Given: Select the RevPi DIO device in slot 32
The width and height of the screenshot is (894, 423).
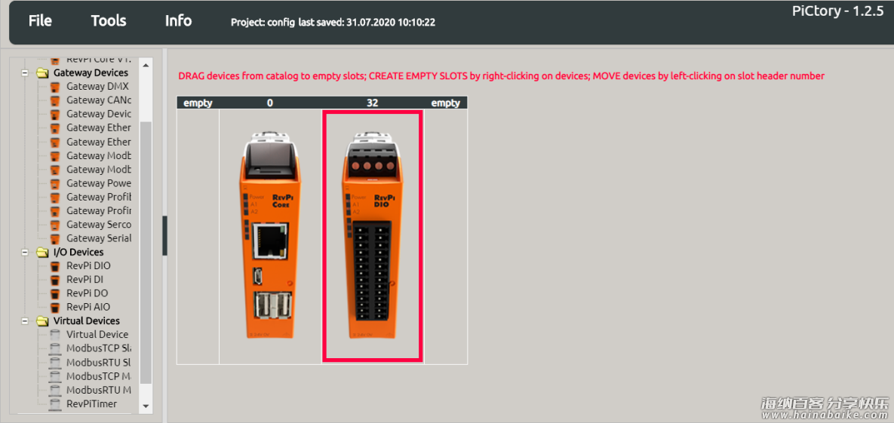Looking at the screenshot, I should 373,236.
